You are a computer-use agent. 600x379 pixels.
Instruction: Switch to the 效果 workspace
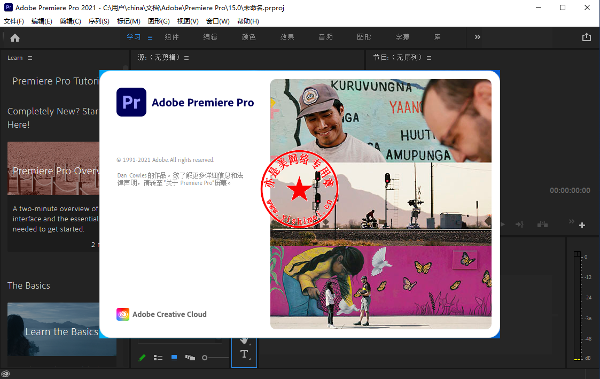click(287, 37)
